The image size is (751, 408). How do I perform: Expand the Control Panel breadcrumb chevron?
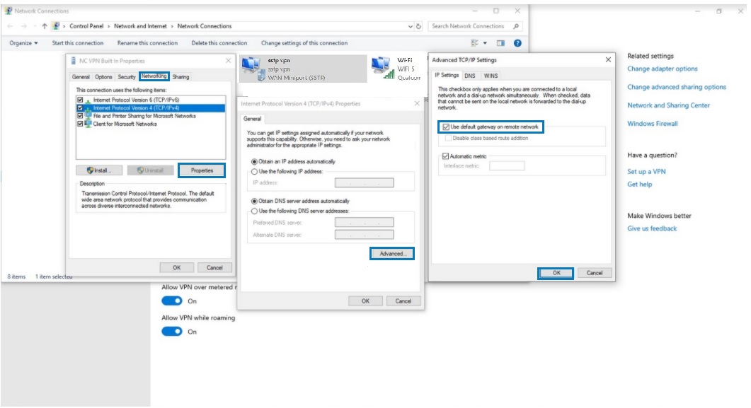point(109,26)
